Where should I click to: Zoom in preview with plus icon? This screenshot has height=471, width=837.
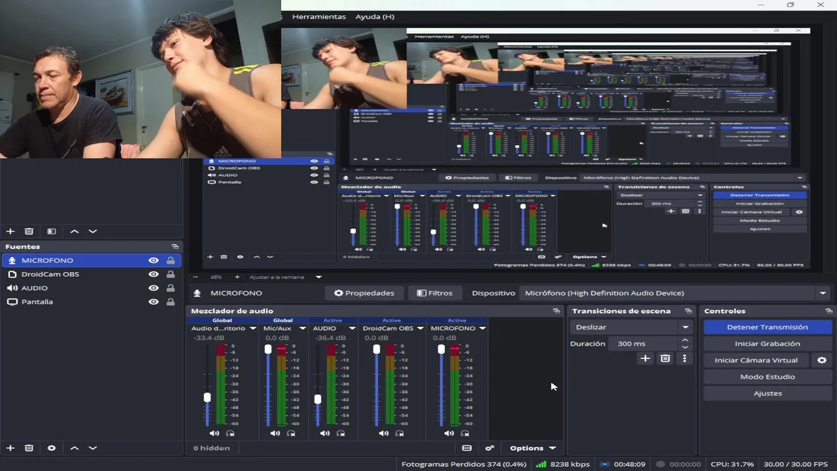(237, 277)
